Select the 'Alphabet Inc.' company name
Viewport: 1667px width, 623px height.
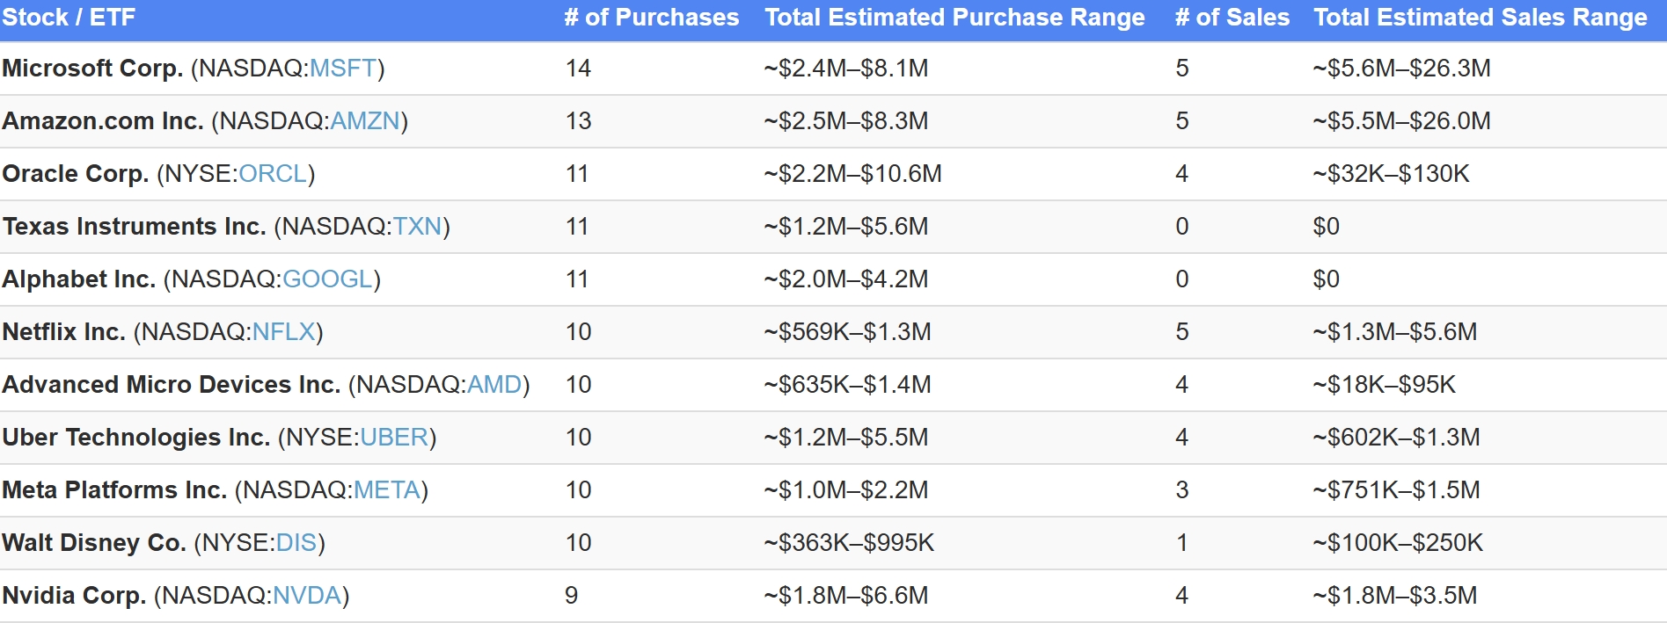(79, 279)
